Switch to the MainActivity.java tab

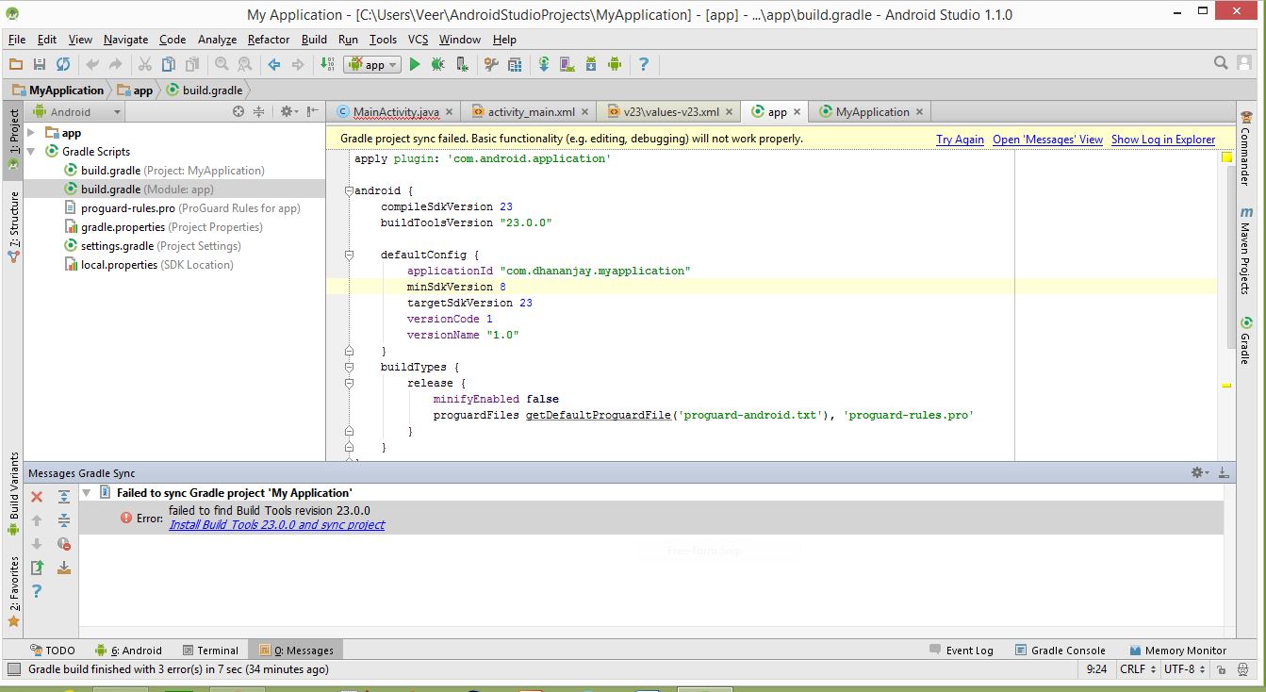pyautogui.click(x=395, y=111)
